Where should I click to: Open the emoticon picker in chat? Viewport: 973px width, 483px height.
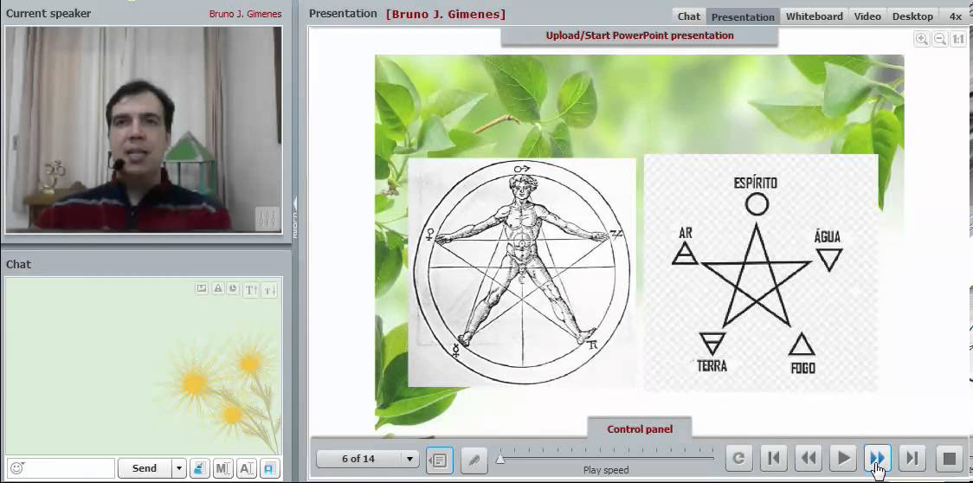pyautogui.click(x=16, y=468)
